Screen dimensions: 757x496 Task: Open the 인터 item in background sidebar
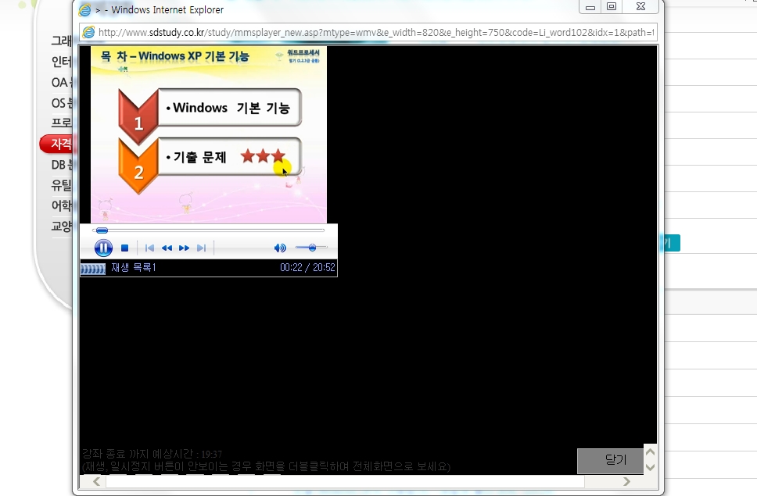pyautogui.click(x=61, y=62)
